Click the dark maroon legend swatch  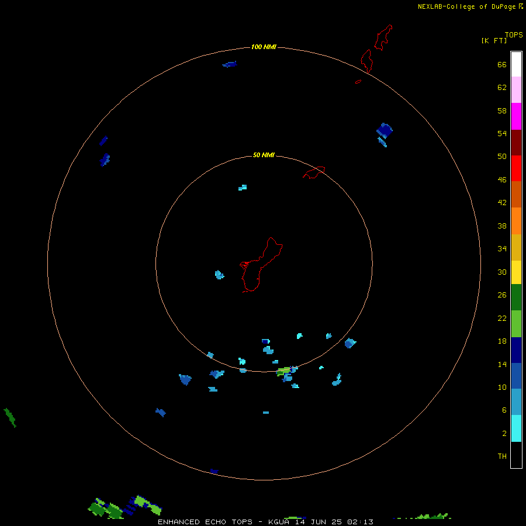[516, 142]
